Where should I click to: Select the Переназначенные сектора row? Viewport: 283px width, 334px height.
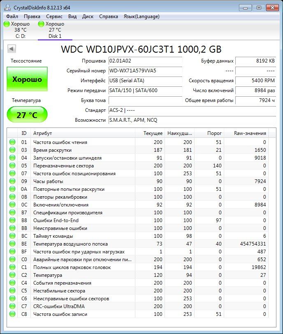click(x=138, y=165)
